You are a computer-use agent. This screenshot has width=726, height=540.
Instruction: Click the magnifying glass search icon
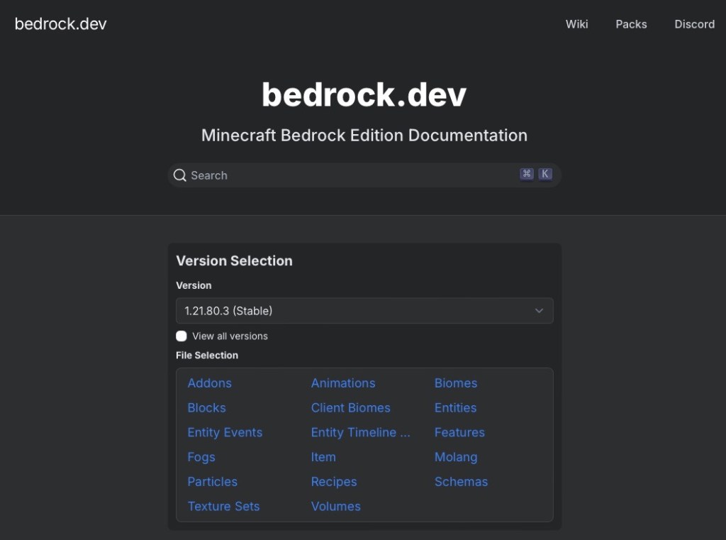pyautogui.click(x=180, y=175)
